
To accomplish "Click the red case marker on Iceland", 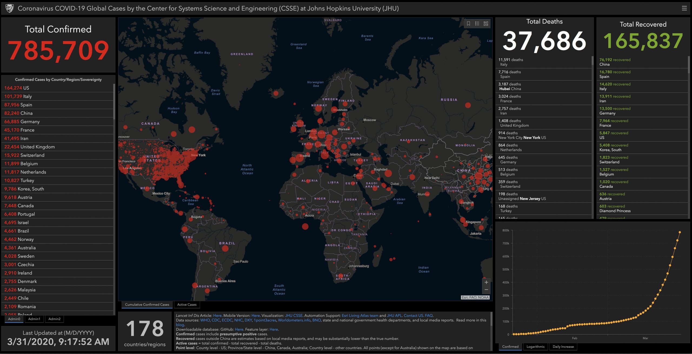I will pyautogui.click(x=276, y=93).
